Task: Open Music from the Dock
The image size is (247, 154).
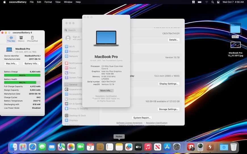Action: click(x=148, y=147)
